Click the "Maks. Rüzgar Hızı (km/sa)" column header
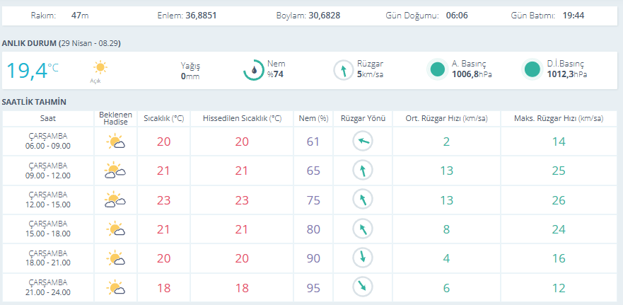The height and width of the screenshot is (305, 623). [x=554, y=118]
